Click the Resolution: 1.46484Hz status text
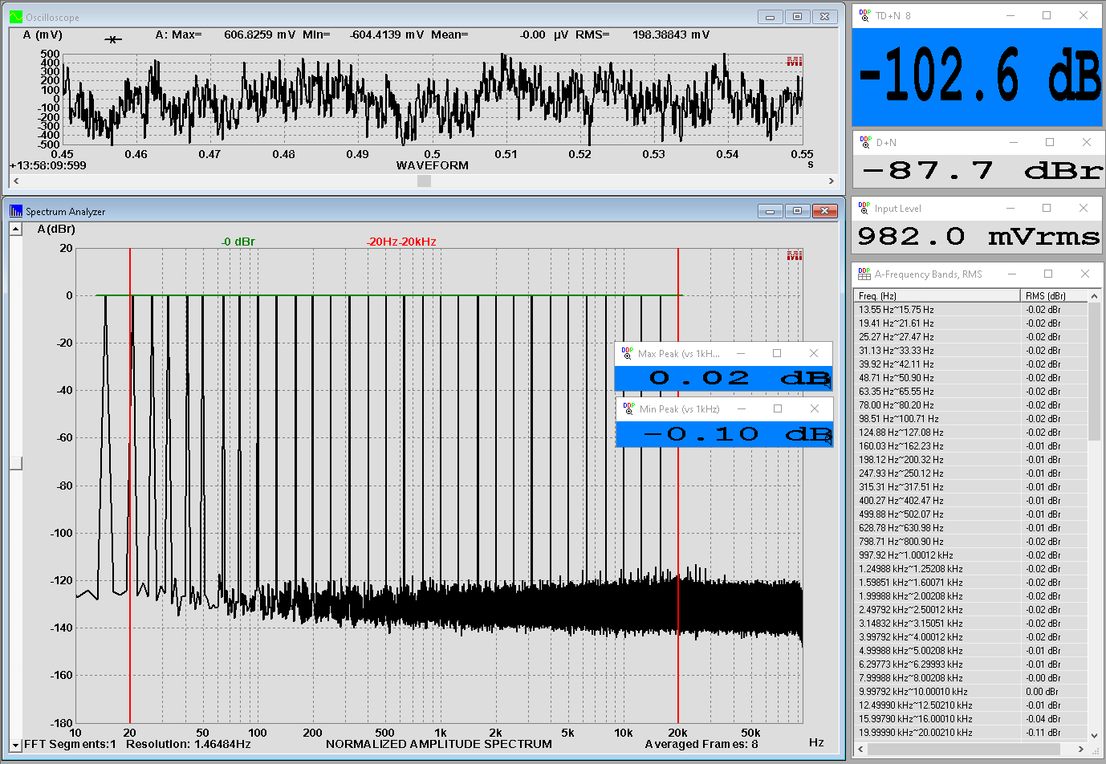Viewport: 1106px width, 764px height. click(189, 744)
